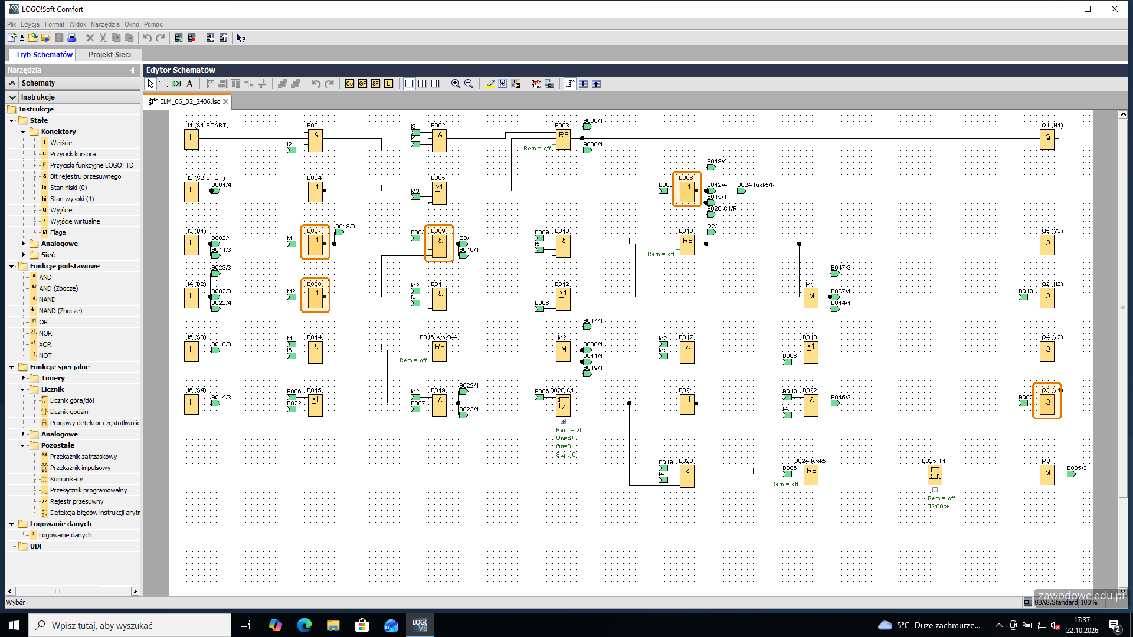Screen dimensions: 1133x637
Task: Expand the Timery folder
Action: coord(23,378)
